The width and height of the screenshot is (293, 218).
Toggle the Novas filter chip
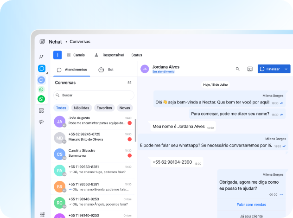click(125, 108)
